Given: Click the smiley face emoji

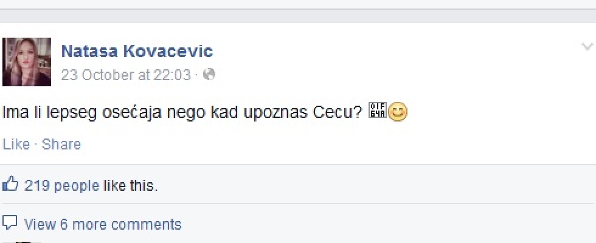Looking at the screenshot, I should point(397,112).
